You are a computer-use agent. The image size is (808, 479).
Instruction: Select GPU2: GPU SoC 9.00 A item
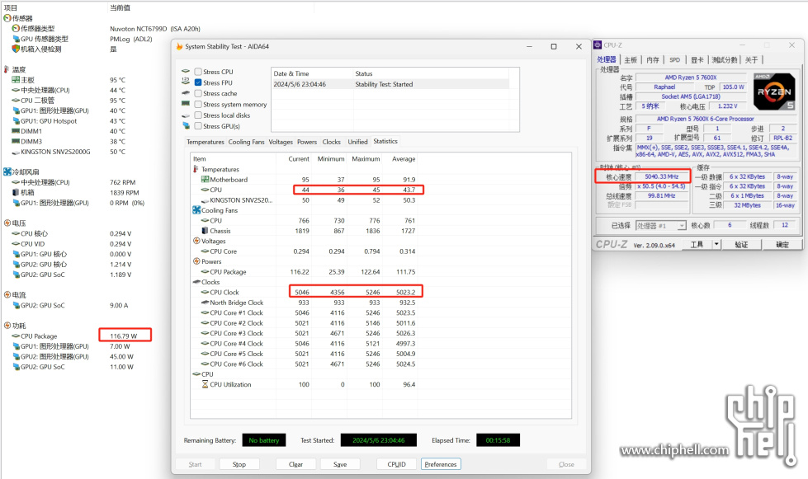(x=69, y=305)
